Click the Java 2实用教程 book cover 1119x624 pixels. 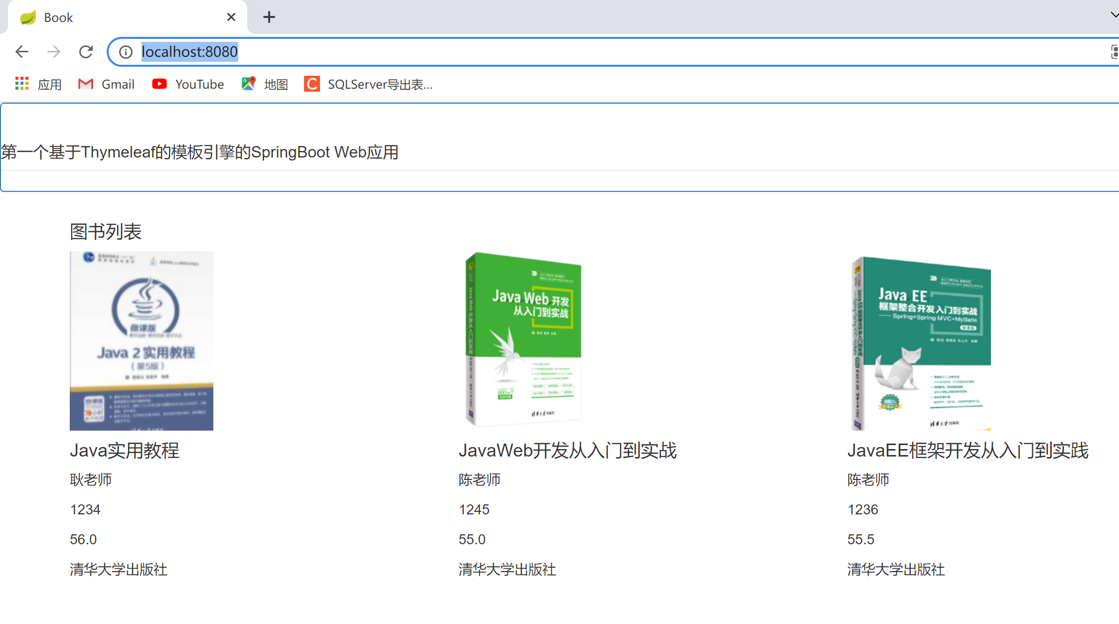click(142, 341)
